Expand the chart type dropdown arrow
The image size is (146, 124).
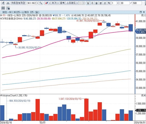click(x=50, y=3)
